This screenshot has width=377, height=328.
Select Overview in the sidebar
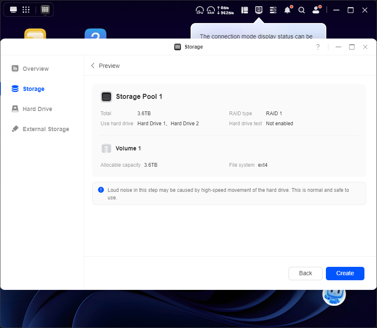(36, 69)
